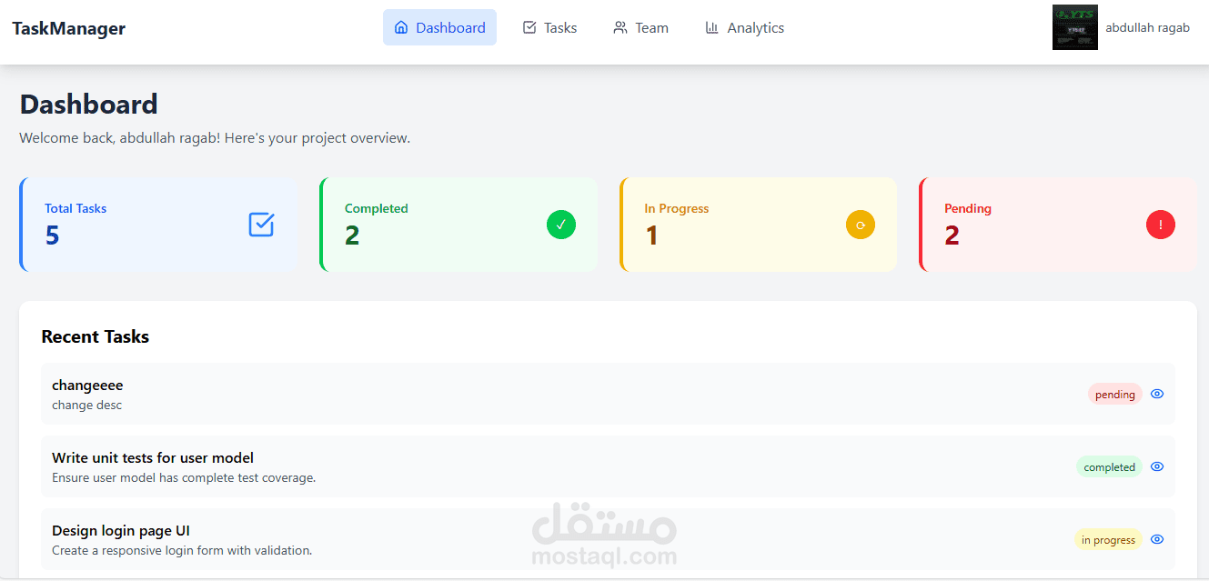Click the profile avatar thumbnail
The image size is (1209, 581).
(1074, 27)
